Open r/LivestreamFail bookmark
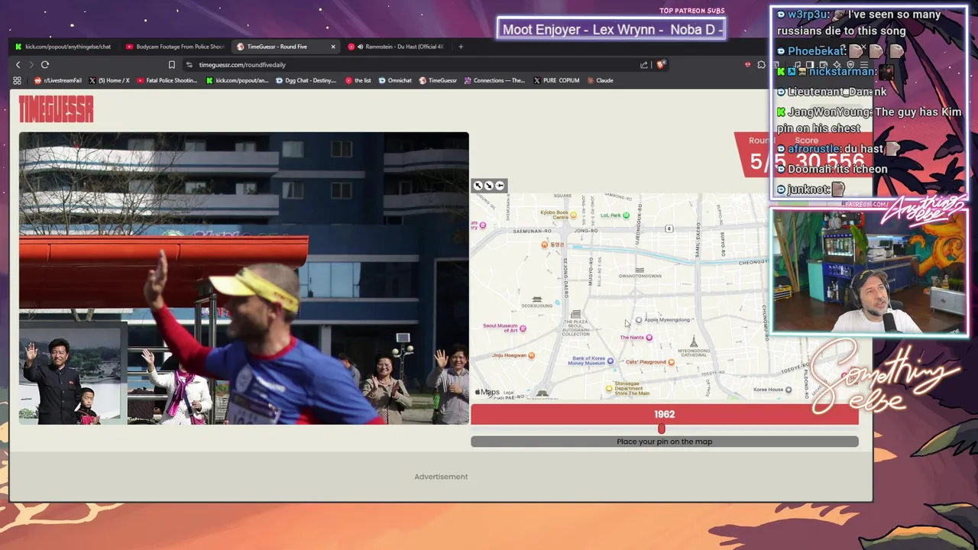The width and height of the screenshot is (978, 550). click(60, 80)
